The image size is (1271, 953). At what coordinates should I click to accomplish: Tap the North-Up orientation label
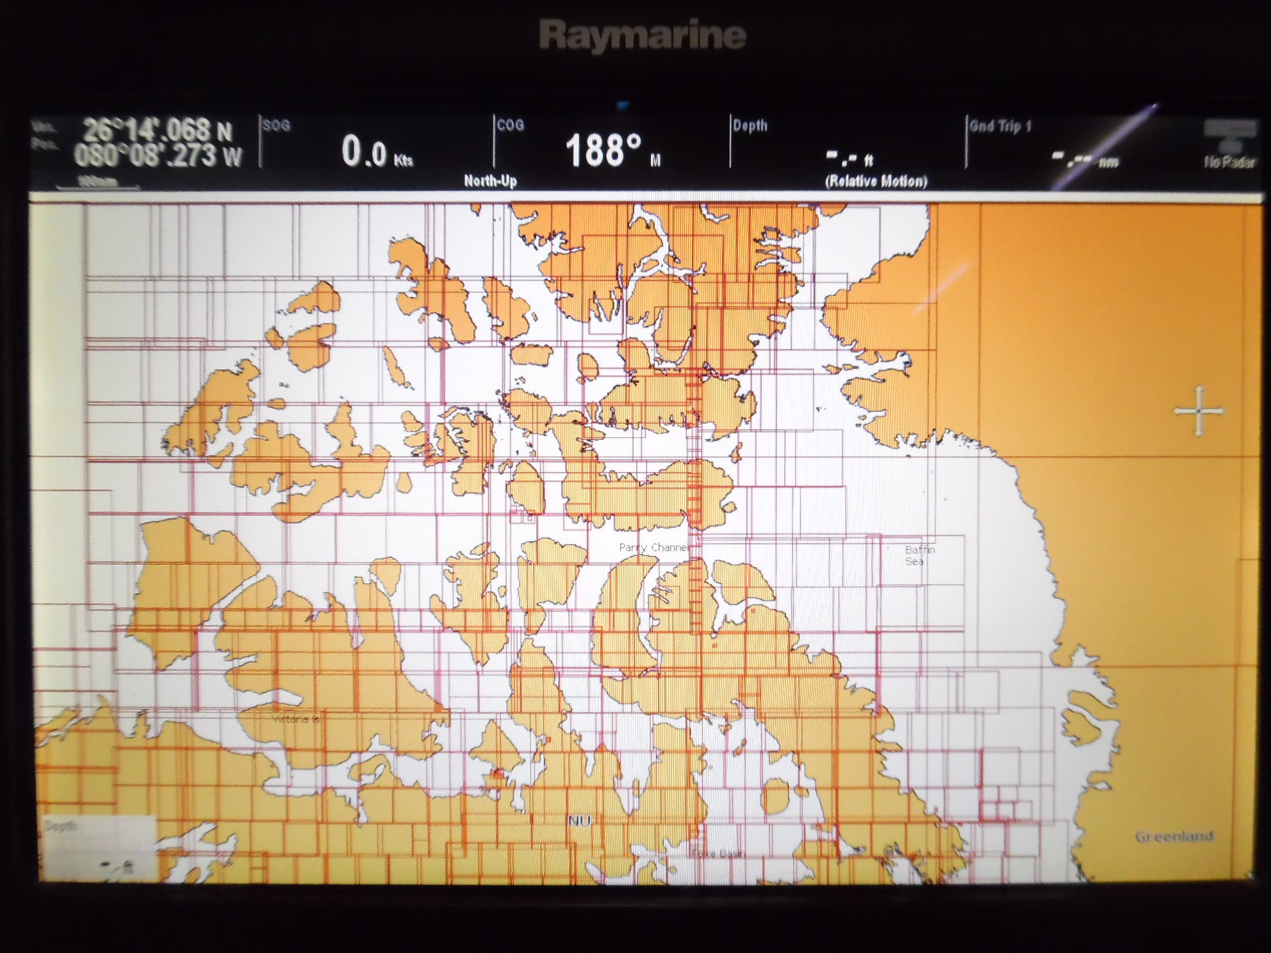coord(490,181)
